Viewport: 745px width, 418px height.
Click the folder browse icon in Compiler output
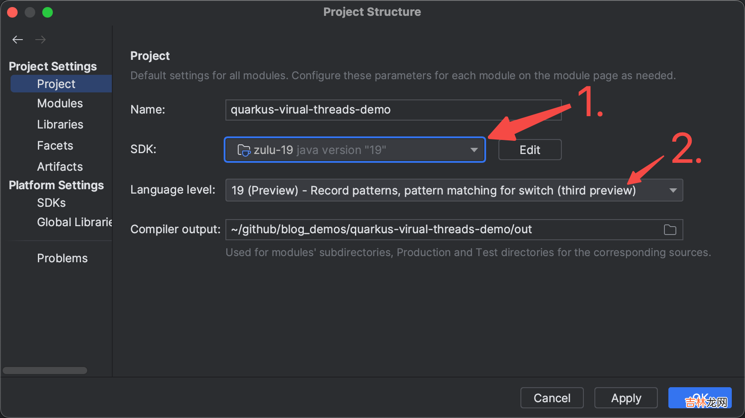670,230
